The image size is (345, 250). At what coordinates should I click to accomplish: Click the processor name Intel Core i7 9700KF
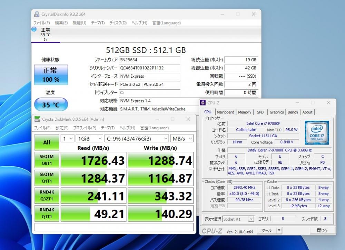[x=263, y=123]
